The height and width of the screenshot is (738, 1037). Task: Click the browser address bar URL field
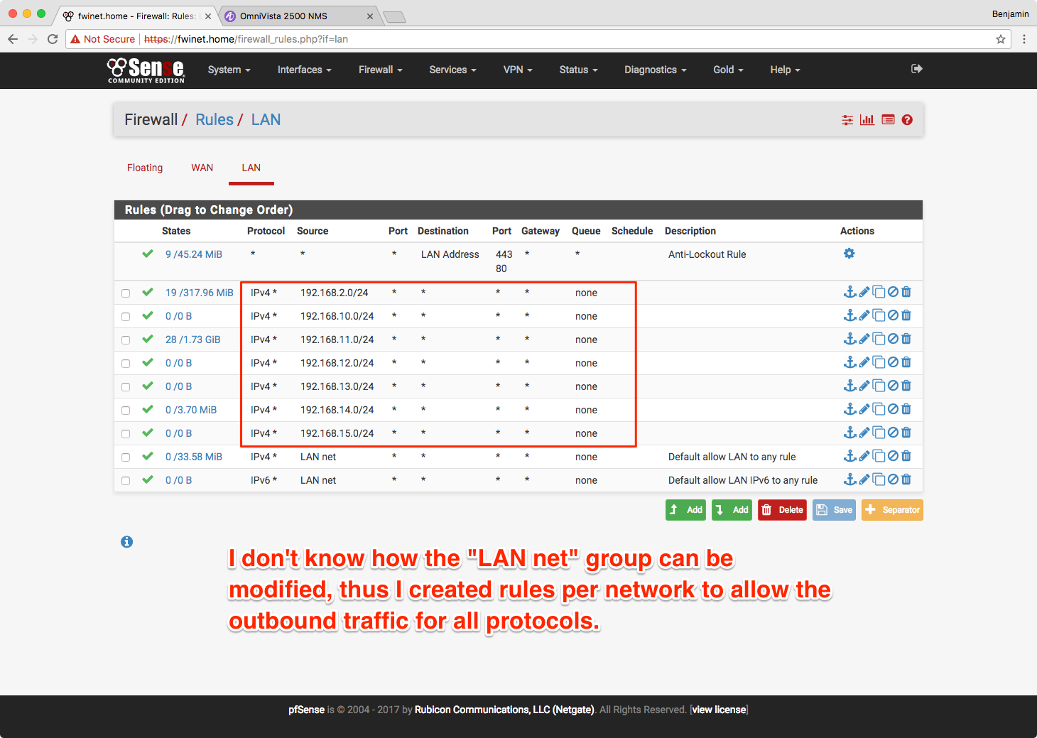497,39
